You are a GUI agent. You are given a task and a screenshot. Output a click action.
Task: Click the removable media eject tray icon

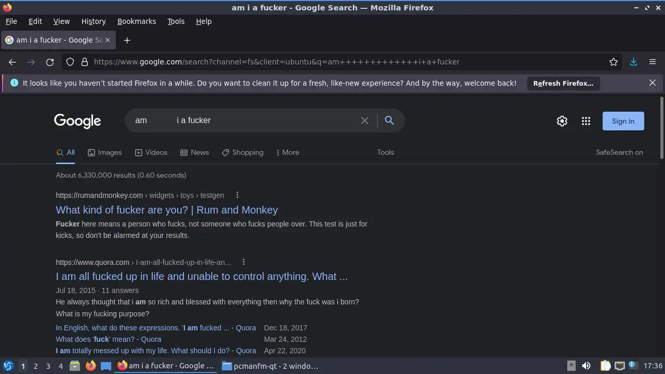tap(571, 366)
